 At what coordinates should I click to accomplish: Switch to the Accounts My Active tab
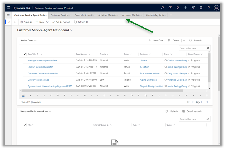coord(132,15)
